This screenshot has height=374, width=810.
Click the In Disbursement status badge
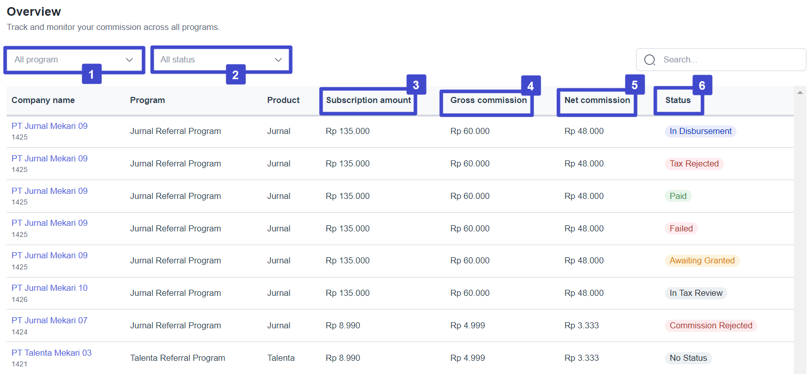coord(700,131)
